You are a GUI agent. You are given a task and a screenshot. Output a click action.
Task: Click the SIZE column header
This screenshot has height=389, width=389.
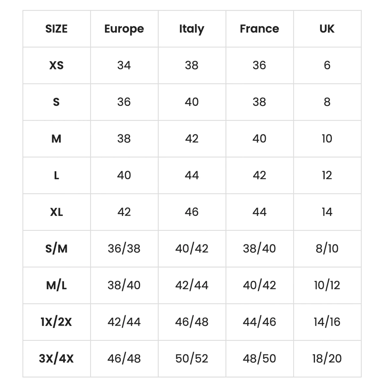click(56, 29)
